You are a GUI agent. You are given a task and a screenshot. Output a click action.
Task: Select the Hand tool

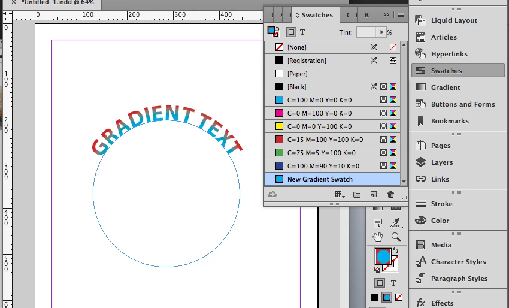point(377,237)
